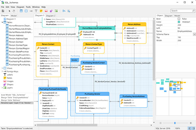
Task: Select Person.Contact in the tables tree
Action: click(16, 42)
